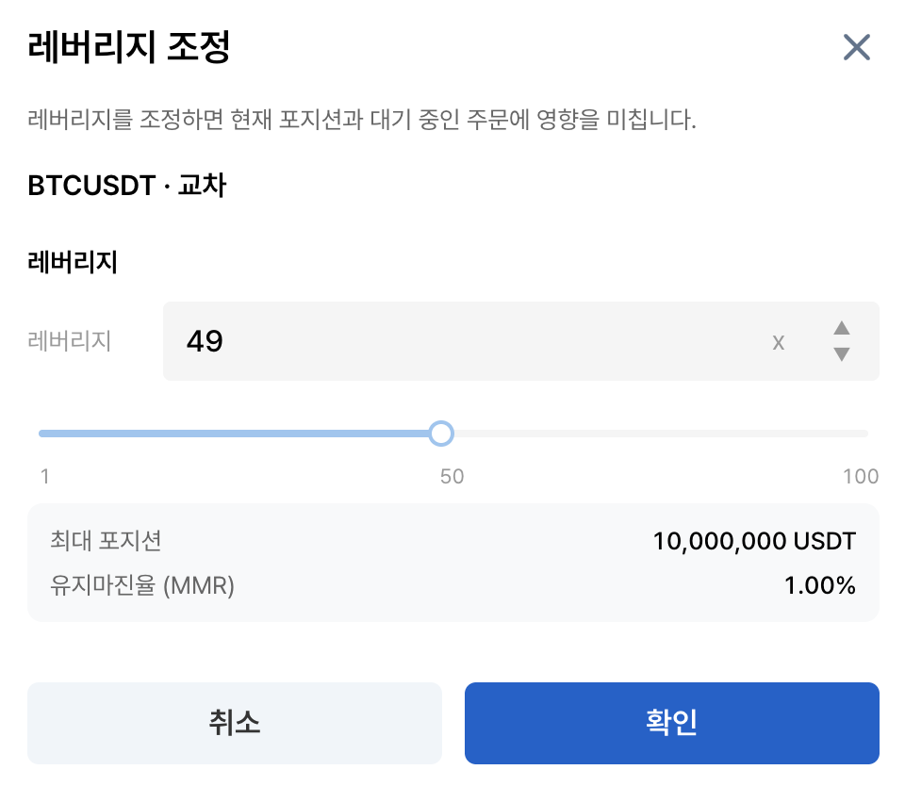Select the 100 mark under the slider
The width and height of the screenshot is (905, 786).
(860, 476)
